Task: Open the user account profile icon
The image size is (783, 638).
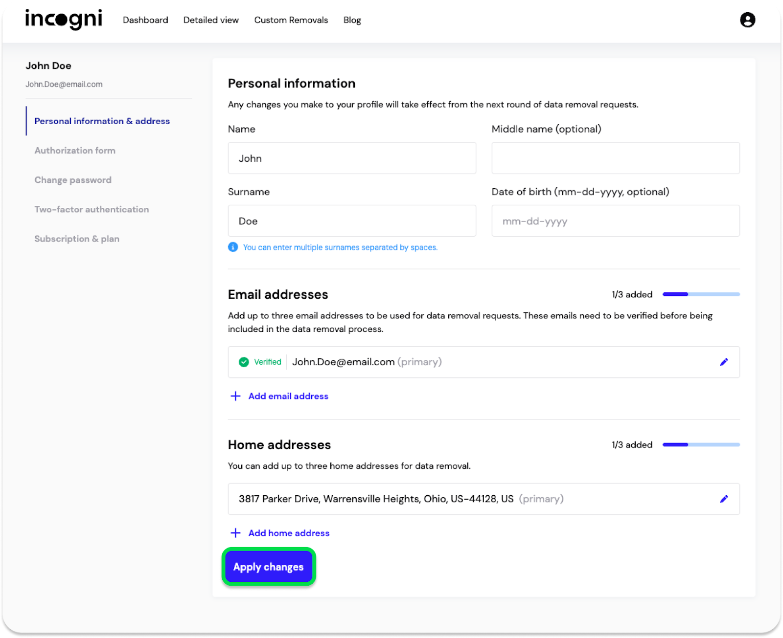Action: point(747,20)
